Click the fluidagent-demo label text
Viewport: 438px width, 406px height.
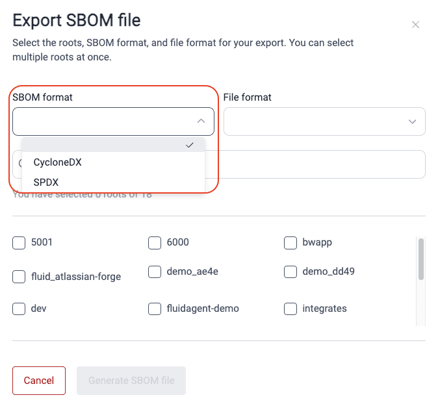click(203, 309)
